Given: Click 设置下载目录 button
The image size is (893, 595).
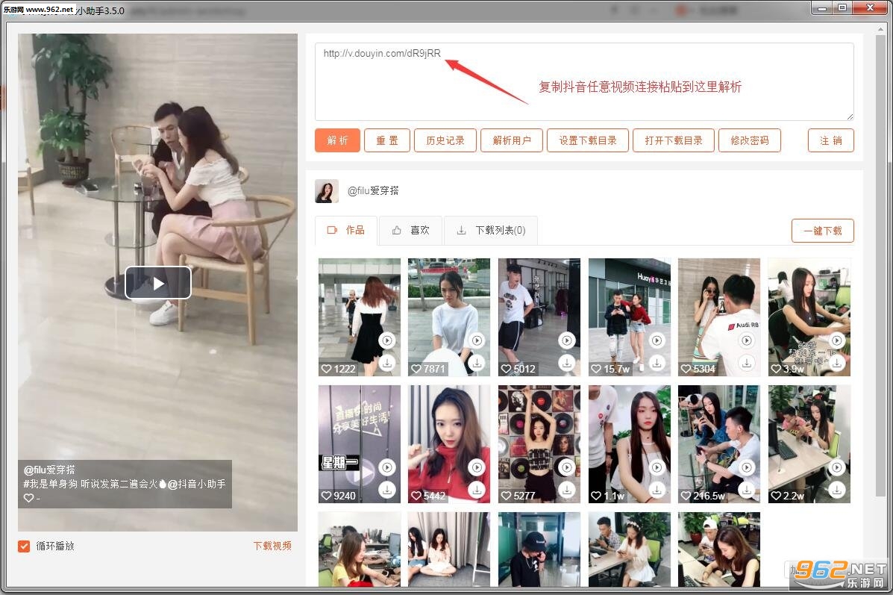Looking at the screenshot, I should tap(588, 140).
